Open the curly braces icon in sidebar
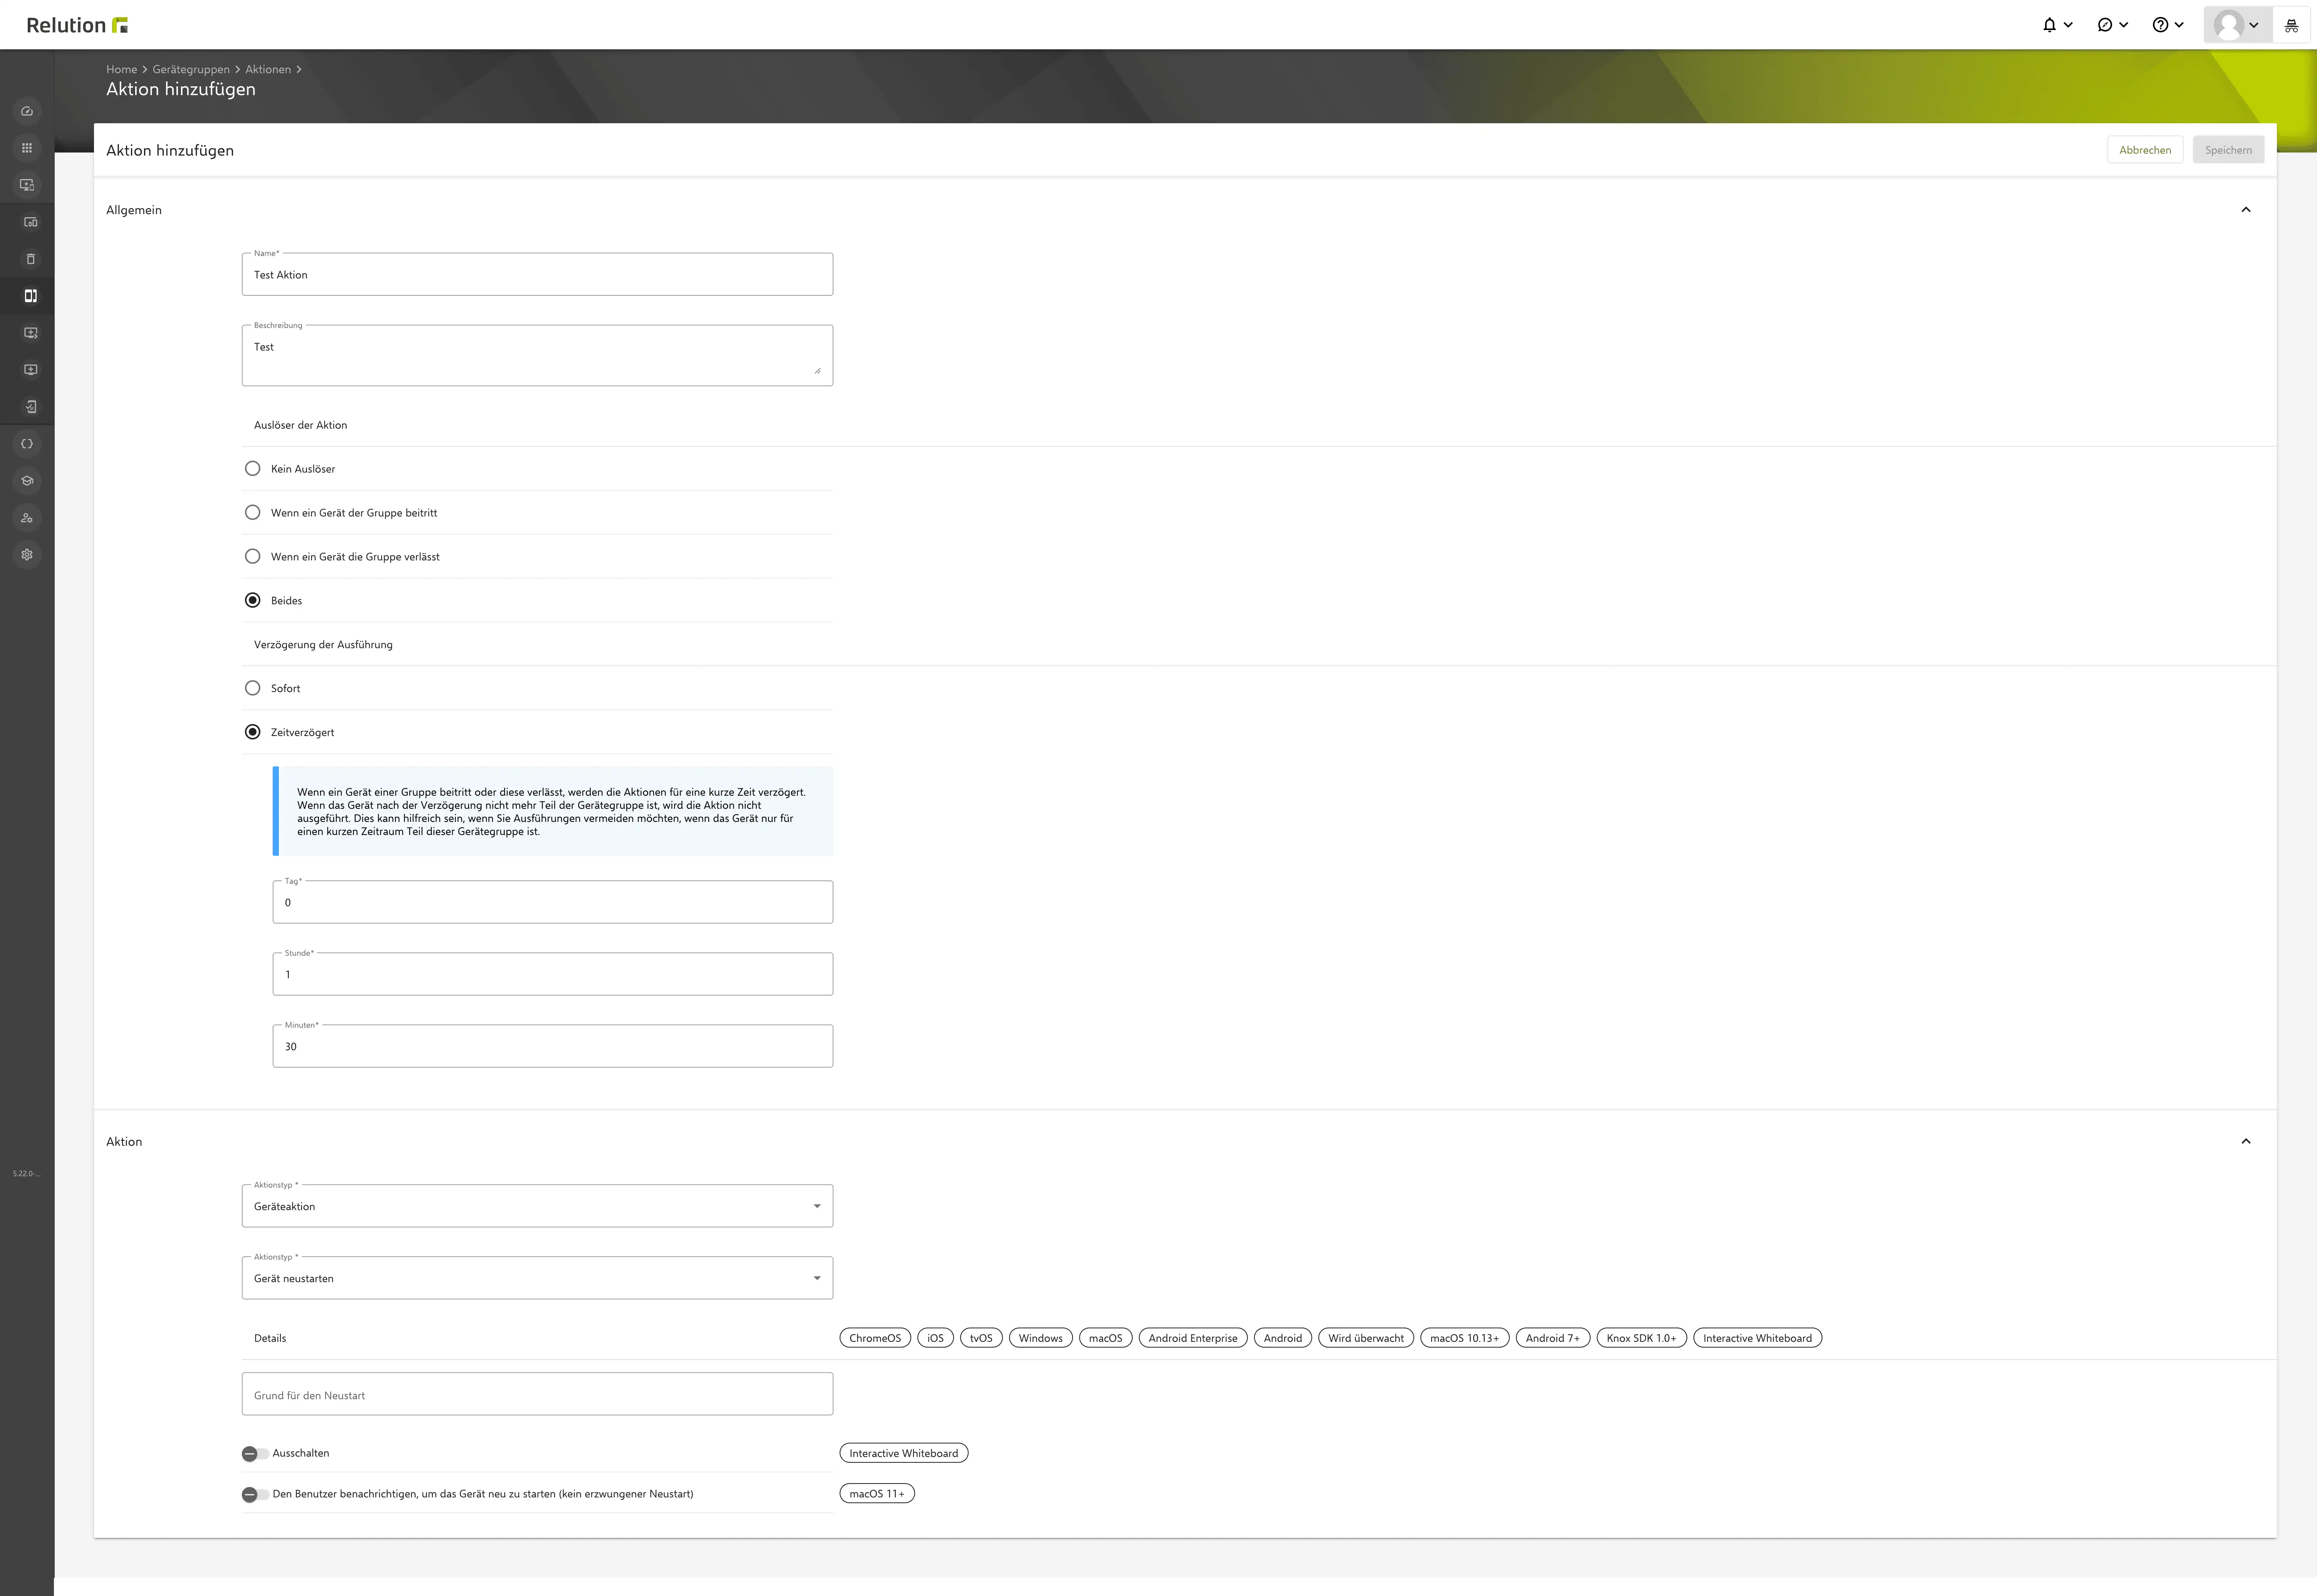The image size is (2317, 1596). 27,444
